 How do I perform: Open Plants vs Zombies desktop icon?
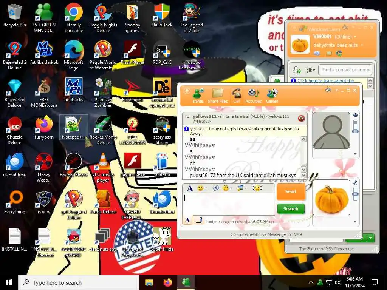coord(103,93)
